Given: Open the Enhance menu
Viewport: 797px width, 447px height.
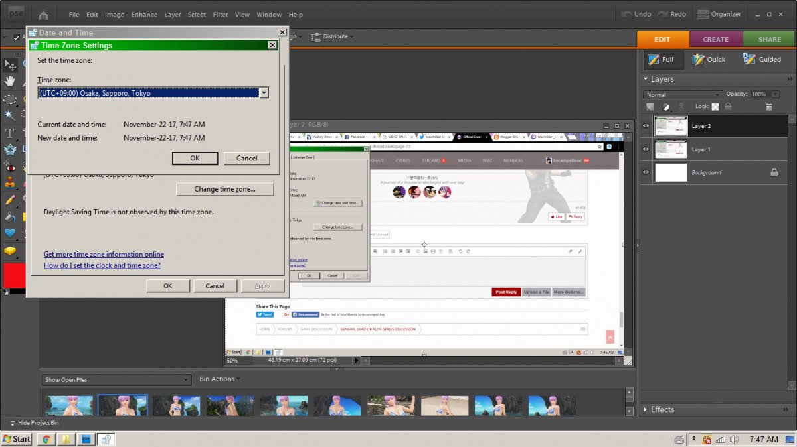Looking at the screenshot, I should (x=144, y=15).
